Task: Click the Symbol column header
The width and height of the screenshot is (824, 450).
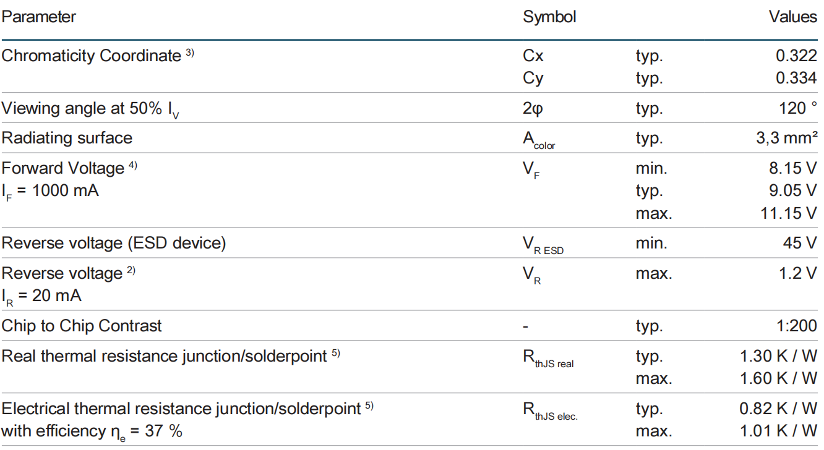Action: [549, 17]
